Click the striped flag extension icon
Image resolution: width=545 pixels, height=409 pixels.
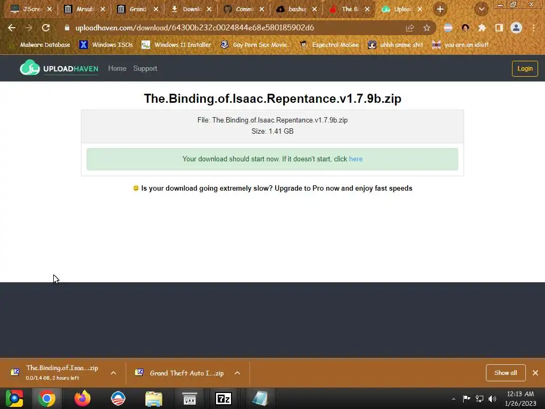tap(448, 28)
